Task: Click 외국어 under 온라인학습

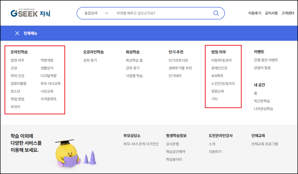Action: point(16,107)
